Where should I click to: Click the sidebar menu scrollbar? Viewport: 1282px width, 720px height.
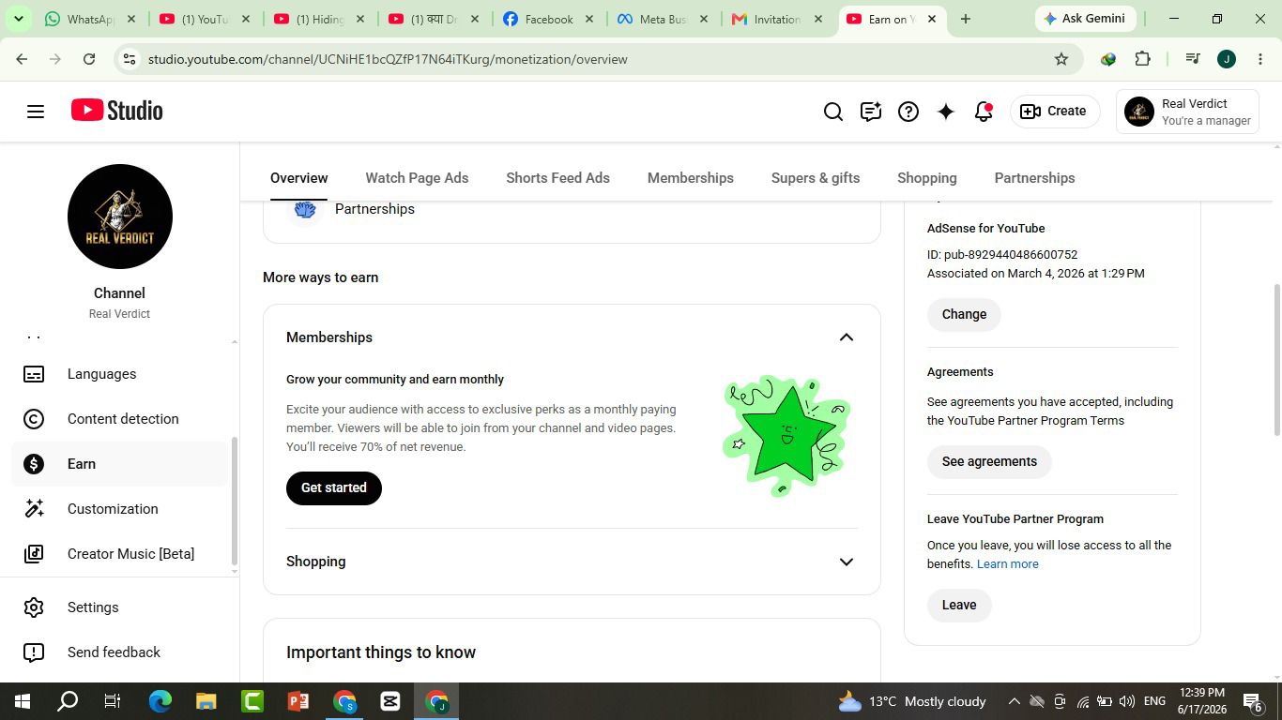(x=234, y=502)
